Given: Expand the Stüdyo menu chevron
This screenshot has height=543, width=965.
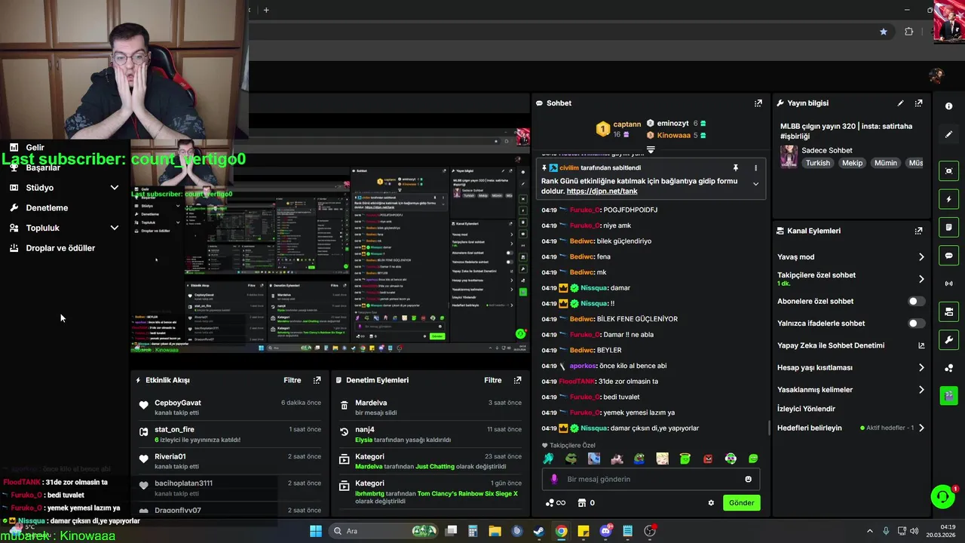Looking at the screenshot, I should (x=115, y=188).
